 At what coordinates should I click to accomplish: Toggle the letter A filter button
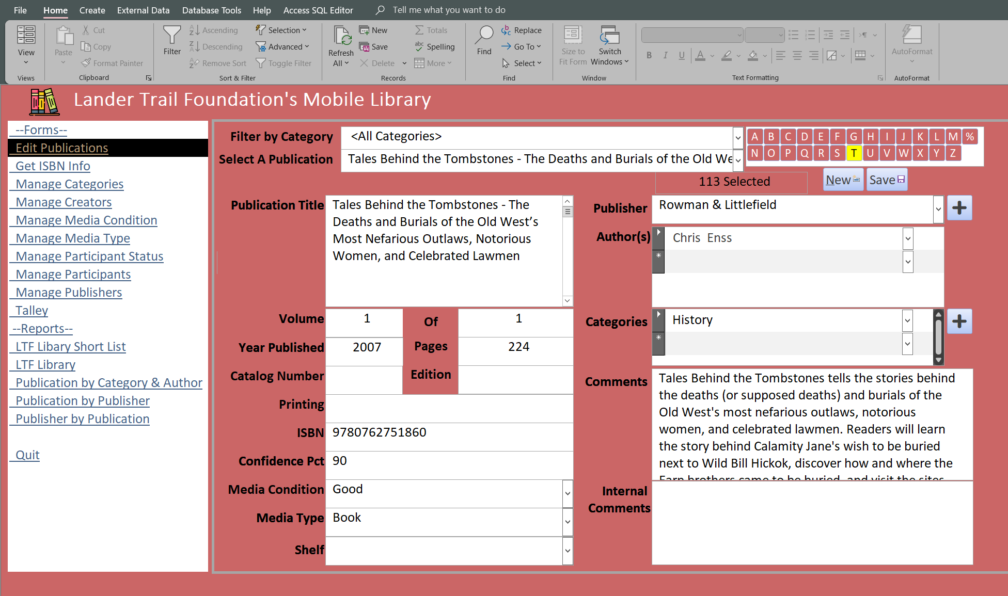tap(754, 137)
